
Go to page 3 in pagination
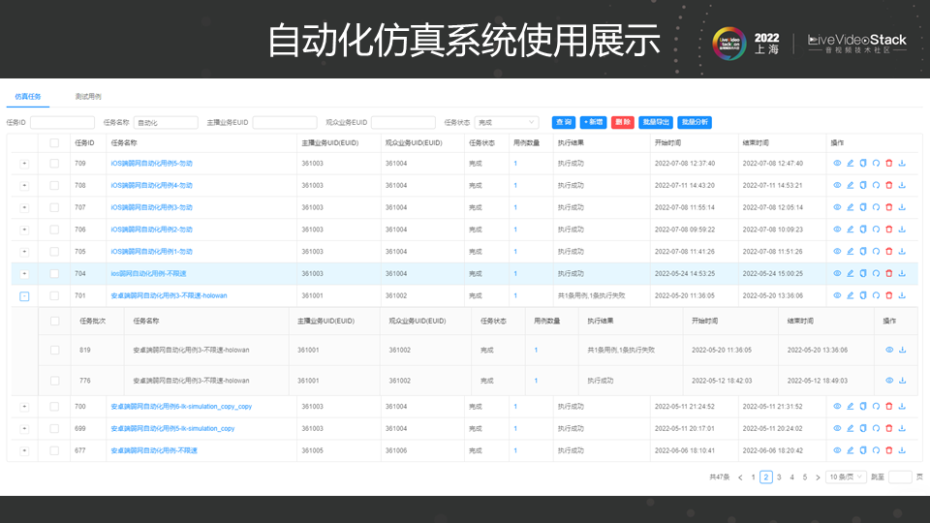click(x=779, y=477)
